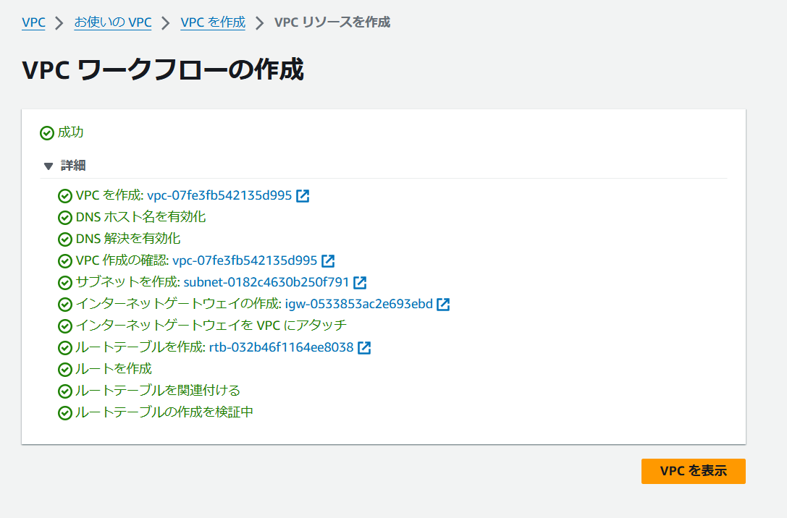Click check icon for ルートテーブルを関連付ける
The image size is (787, 518).
tap(64, 391)
